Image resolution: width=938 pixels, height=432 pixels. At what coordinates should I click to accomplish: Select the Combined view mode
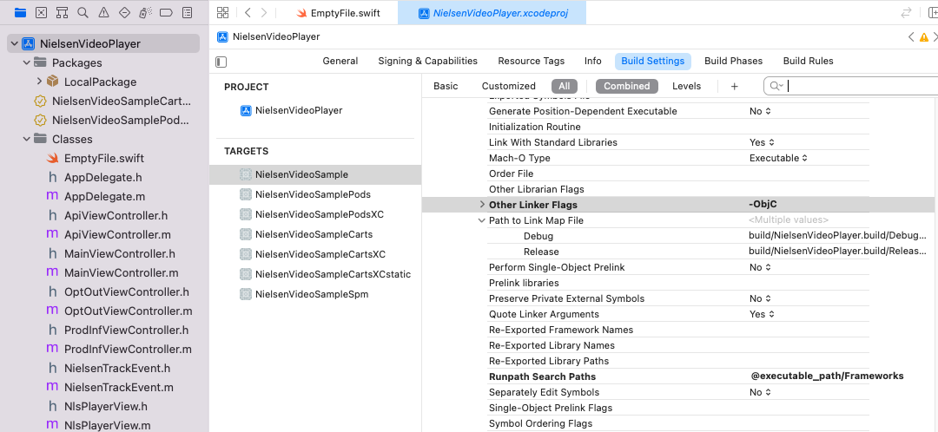point(627,86)
